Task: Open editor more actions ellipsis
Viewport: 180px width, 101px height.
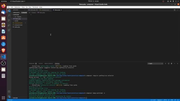Action: [177, 10]
